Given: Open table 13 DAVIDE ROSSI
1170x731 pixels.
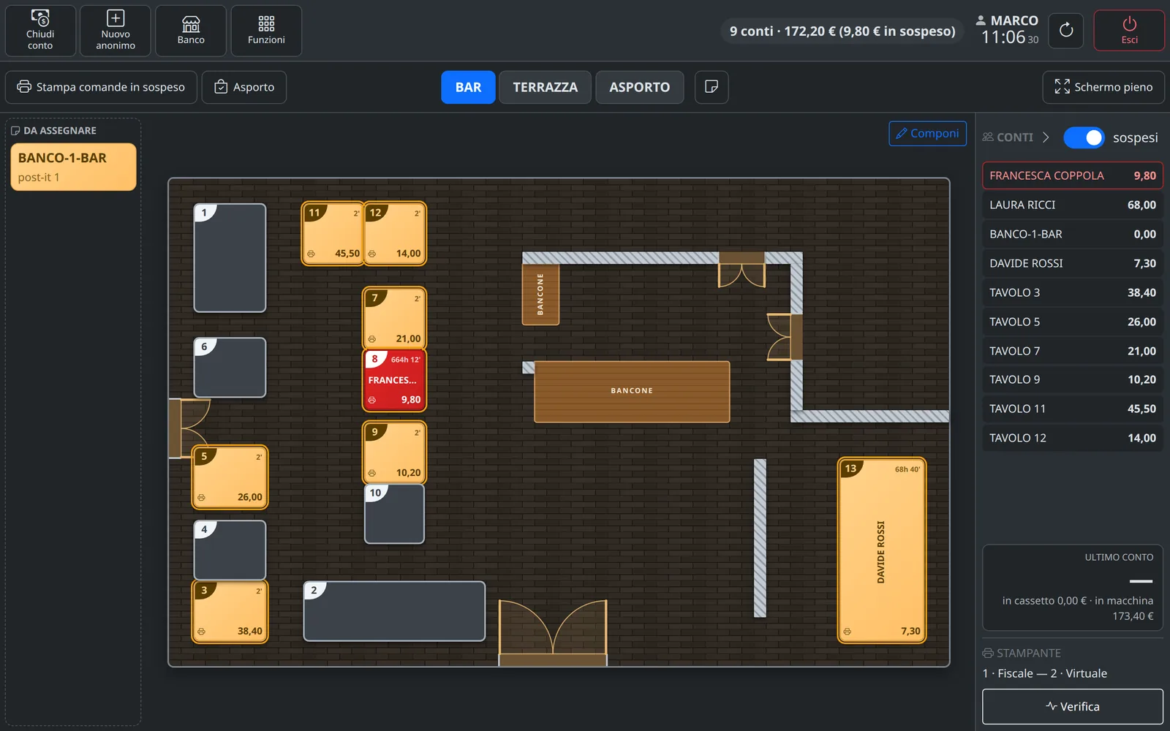Looking at the screenshot, I should click(x=882, y=550).
